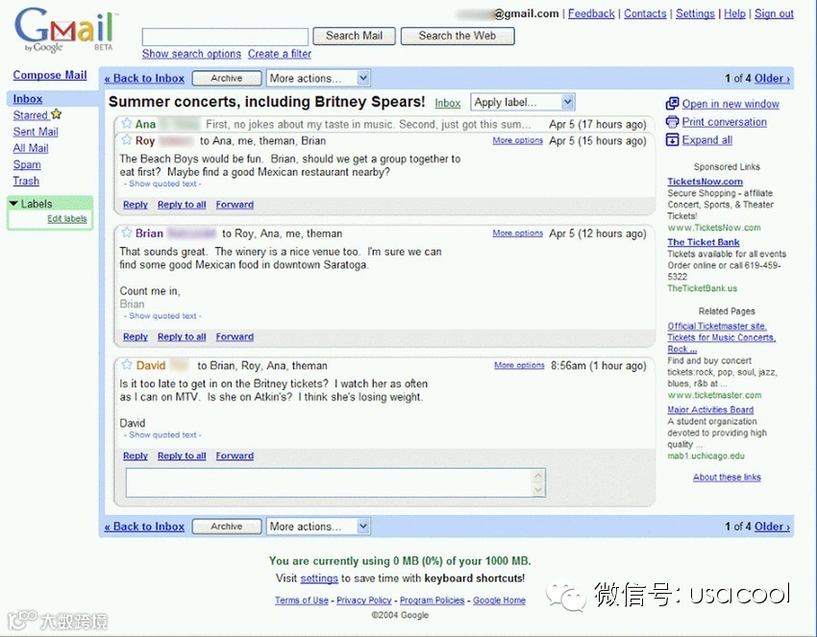This screenshot has width=817, height=637.
Task: Click Reply under Roy's message
Action: tap(136, 205)
